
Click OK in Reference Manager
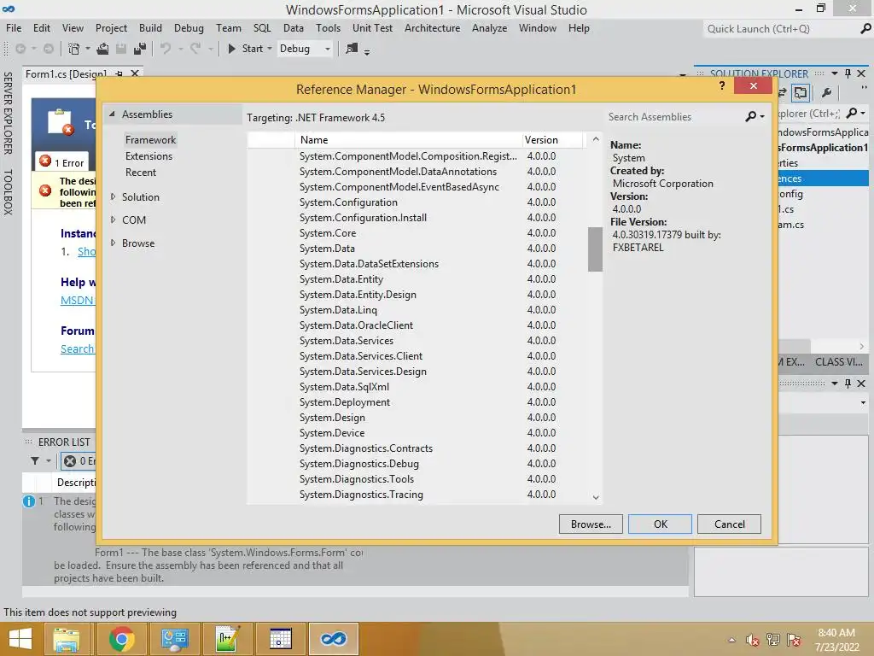(660, 524)
